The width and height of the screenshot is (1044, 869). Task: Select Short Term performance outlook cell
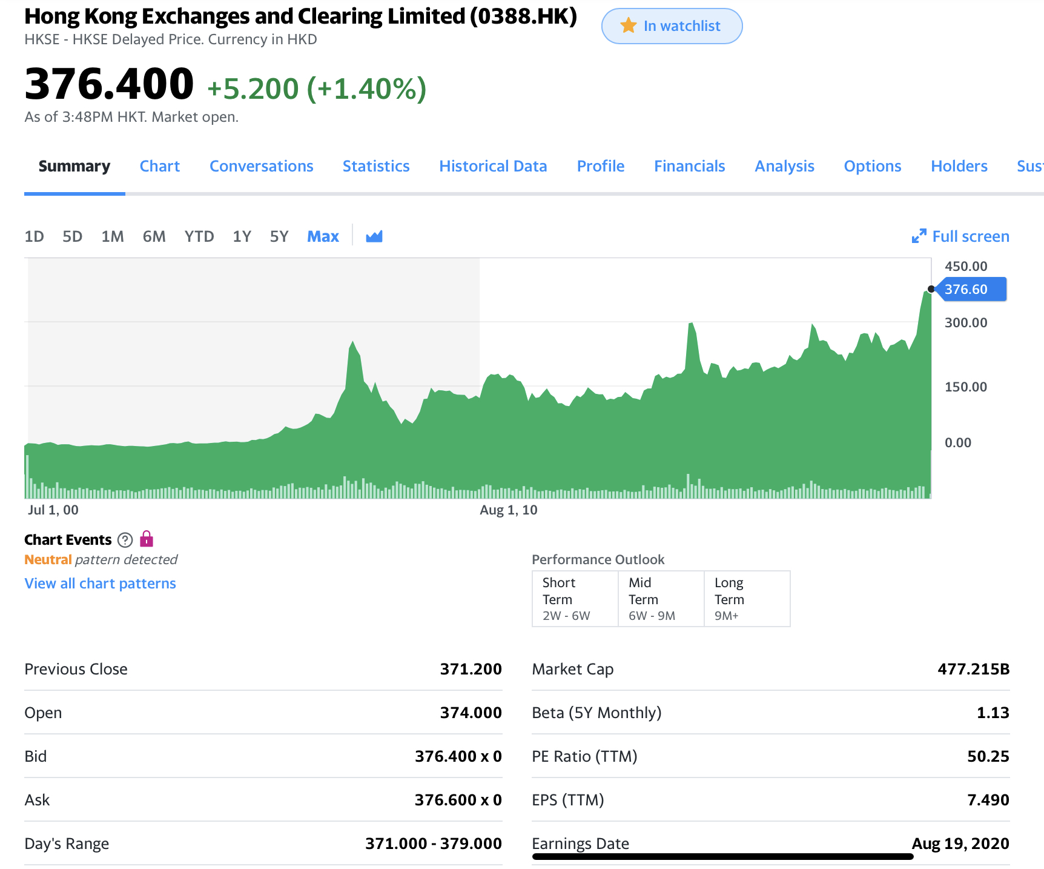pos(575,599)
